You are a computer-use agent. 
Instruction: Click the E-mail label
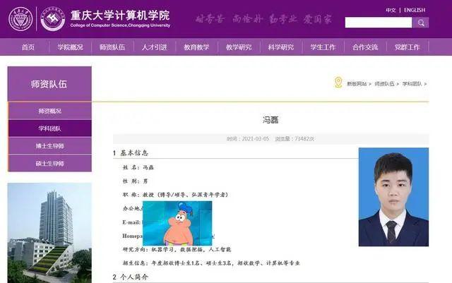click(x=131, y=222)
